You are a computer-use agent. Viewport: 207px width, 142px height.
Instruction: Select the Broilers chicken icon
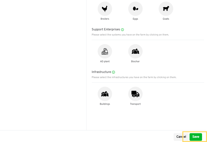coord(105,9)
